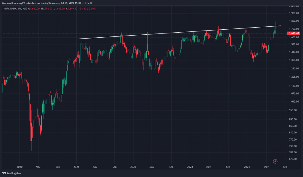Click the 1,600.00 price axis label
The image size is (303, 177).
pyautogui.click(x=294, y=37)
